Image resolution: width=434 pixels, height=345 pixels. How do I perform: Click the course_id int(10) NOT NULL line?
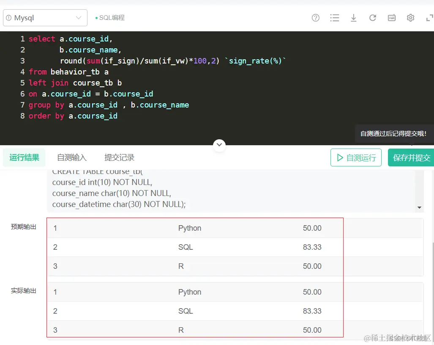coord(102,182)
